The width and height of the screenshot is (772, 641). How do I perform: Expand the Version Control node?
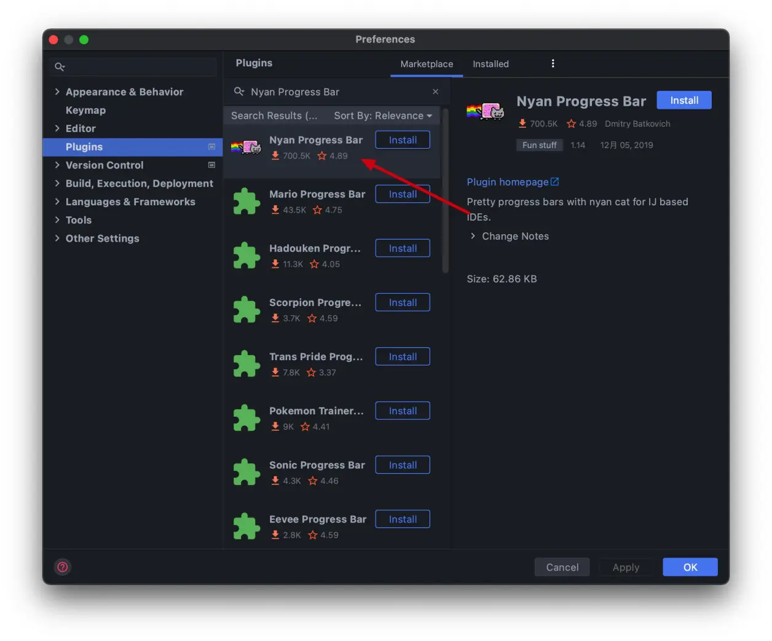pos(57,165)
